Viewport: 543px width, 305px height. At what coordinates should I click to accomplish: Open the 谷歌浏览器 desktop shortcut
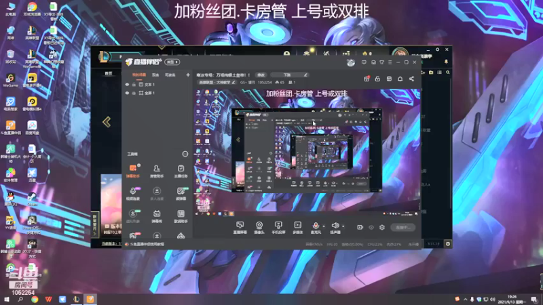pos(32,9)
